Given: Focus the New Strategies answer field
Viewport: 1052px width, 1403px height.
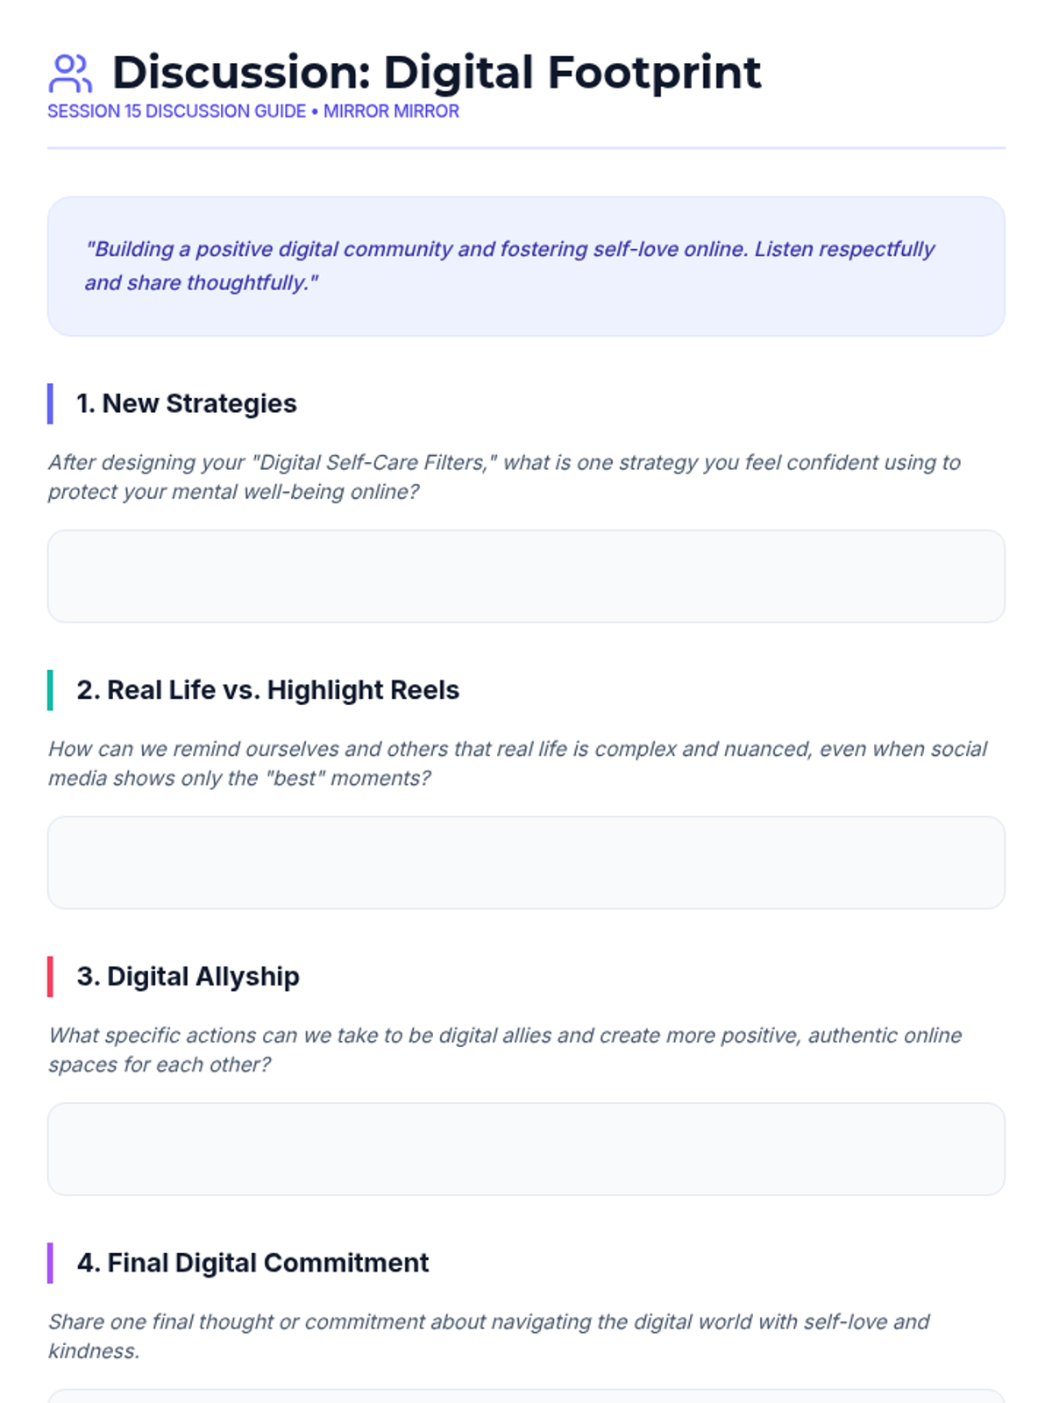Looking at the screenshot, I should (x=526, y=576).
